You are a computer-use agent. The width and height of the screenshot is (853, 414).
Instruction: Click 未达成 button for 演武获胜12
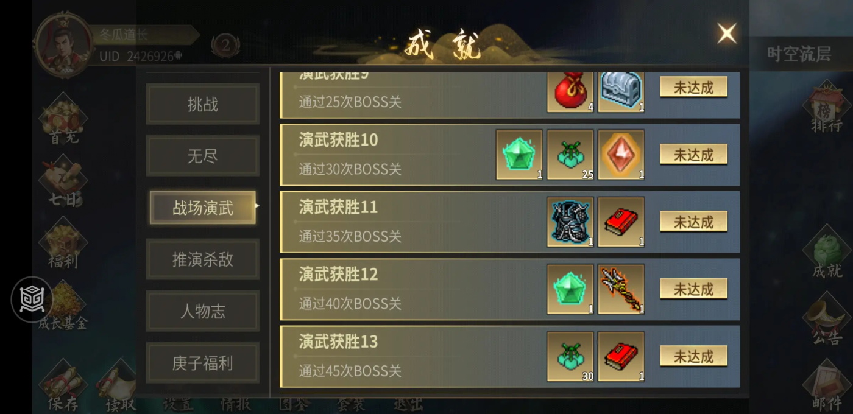(x=693, y=289)
